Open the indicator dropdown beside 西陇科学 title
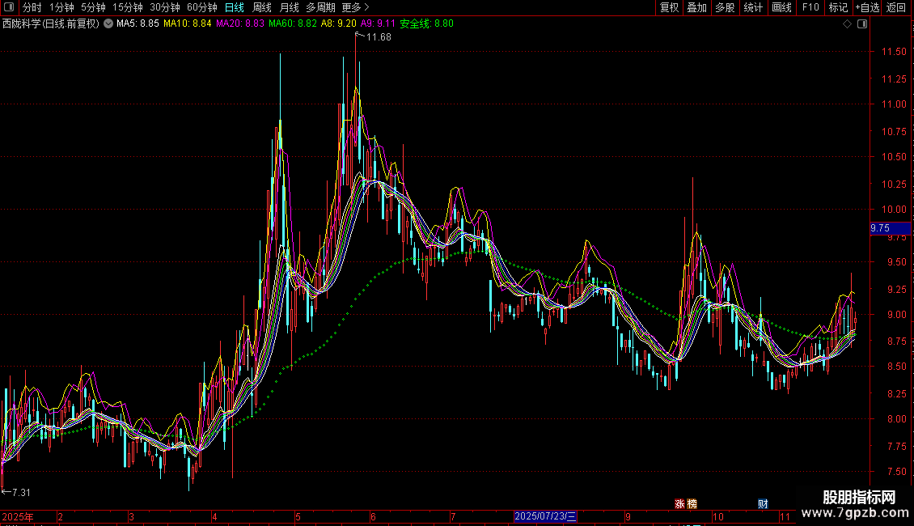Image resolution: width=914 pixels, height=526 pixels. pyautogui.click(x=108, y=23)
